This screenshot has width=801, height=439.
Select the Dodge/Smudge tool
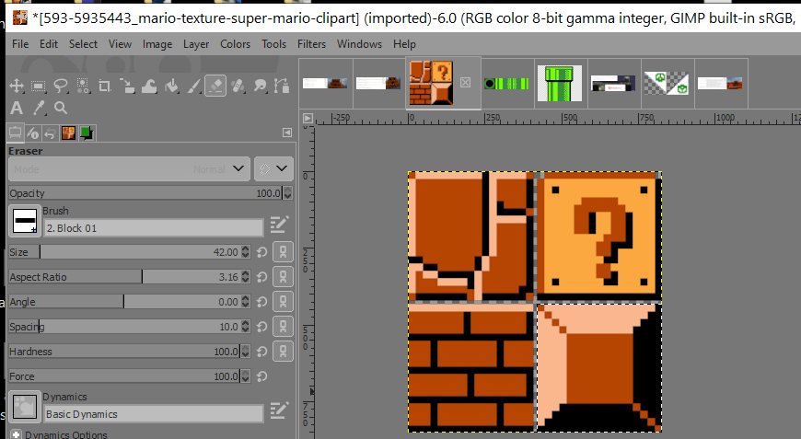pos(260,86)
